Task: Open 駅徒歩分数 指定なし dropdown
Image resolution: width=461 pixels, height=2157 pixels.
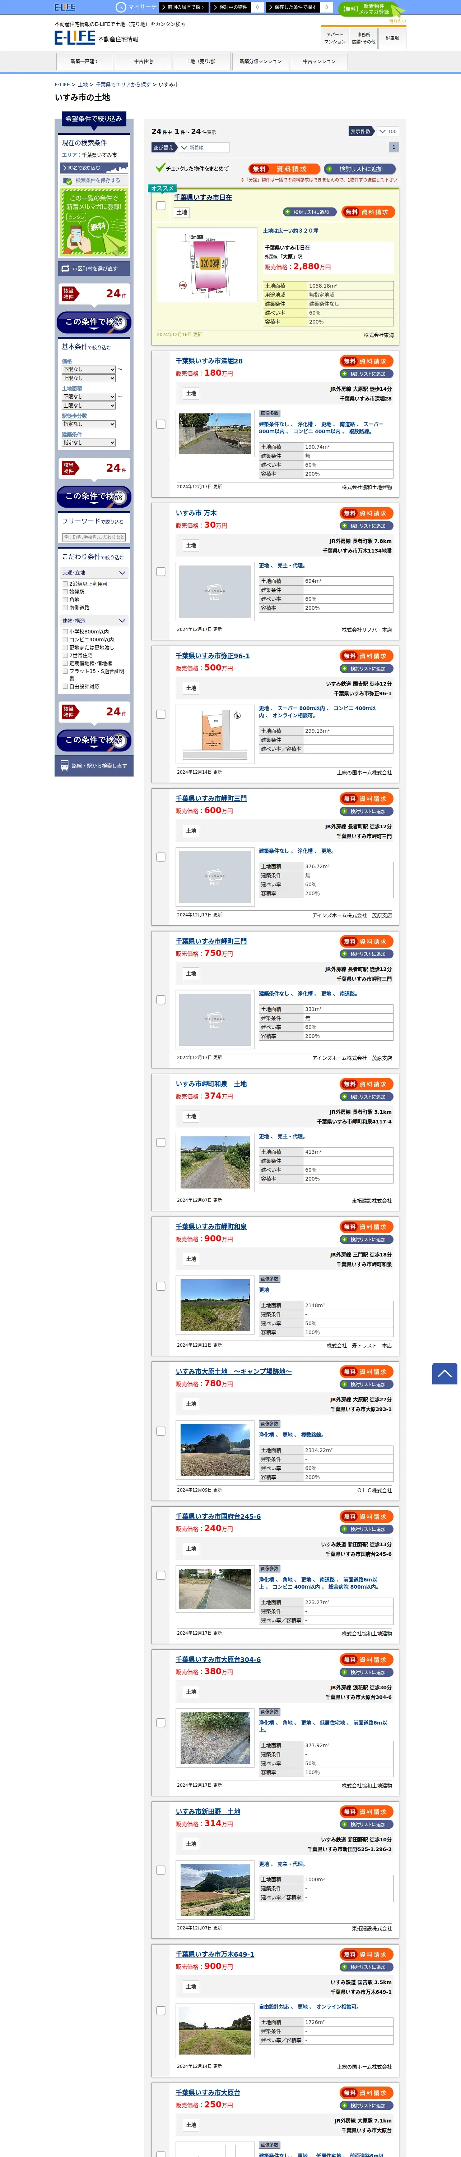Action: click(x=88, y=425)
